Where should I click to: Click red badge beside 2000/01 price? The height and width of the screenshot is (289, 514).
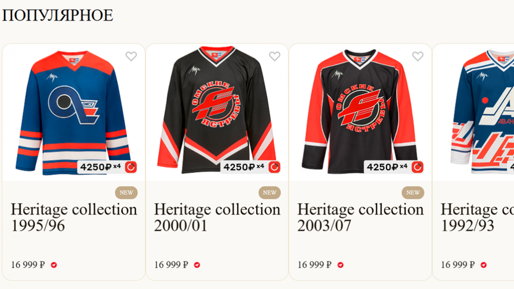click(x=197, y=265)
